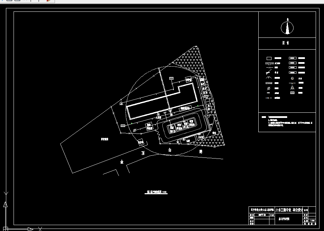Toggle the oval parking area in the drawing
Viewport: 324px width, 231px height.
pos(183,127)
